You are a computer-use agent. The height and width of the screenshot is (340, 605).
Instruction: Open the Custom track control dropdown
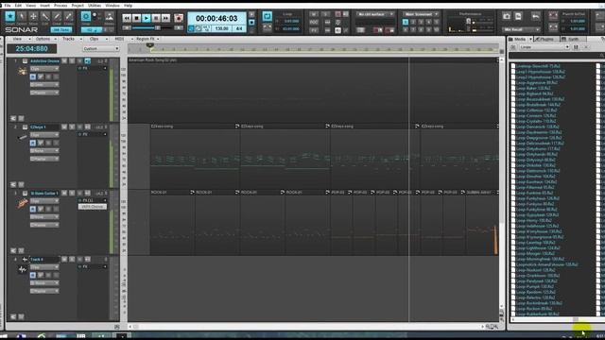coord(101,48)
